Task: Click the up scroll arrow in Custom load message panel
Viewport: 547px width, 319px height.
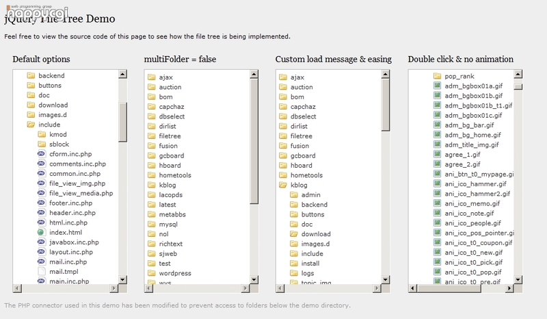Action: point(386,74)
